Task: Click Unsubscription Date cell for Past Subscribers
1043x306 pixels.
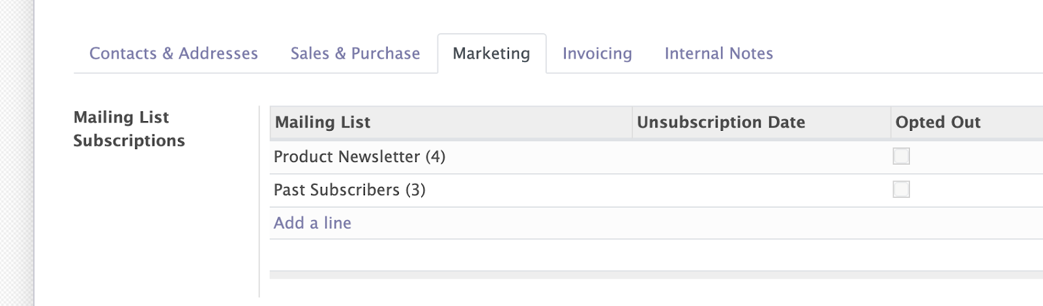Action: (760, 190)
